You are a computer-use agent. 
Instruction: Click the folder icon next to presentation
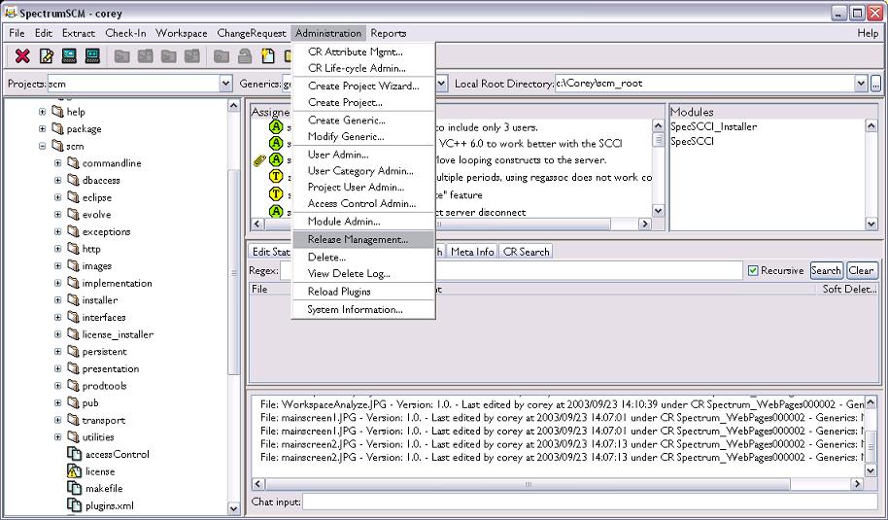click(73, 368)
